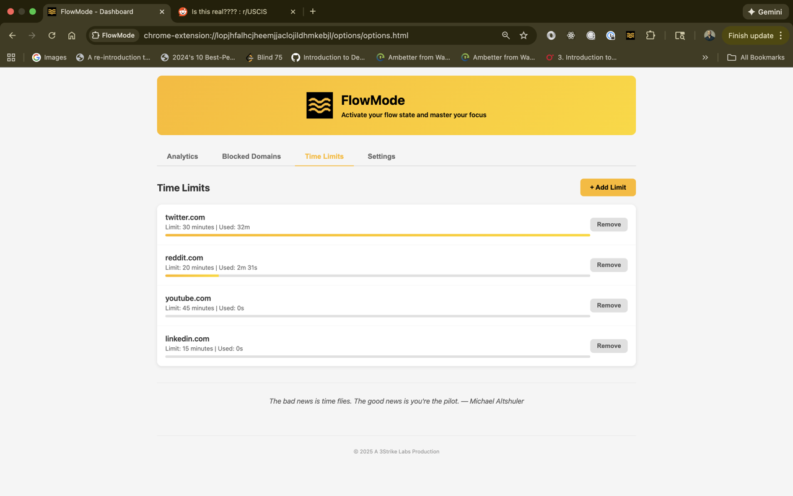The height and width of the screenshot is (496, 793).
Task: Remove the twitter.com time limit
Action: coord(608,224)
